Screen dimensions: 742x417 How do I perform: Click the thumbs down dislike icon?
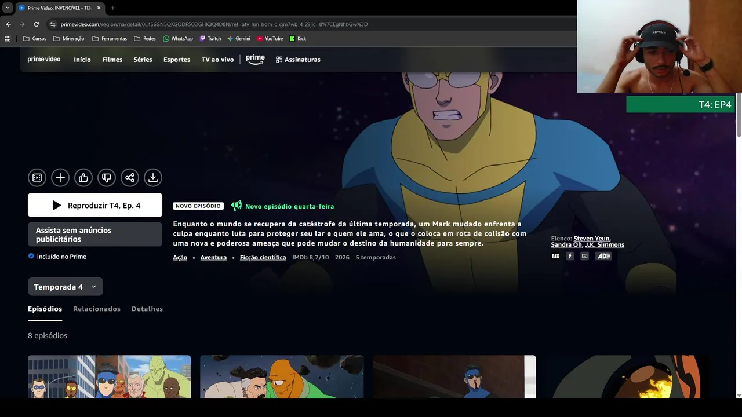pos(107,178)
